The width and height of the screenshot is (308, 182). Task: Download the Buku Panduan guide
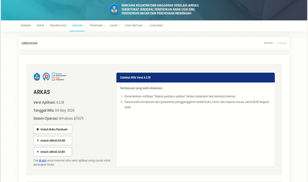coord(53,129)
